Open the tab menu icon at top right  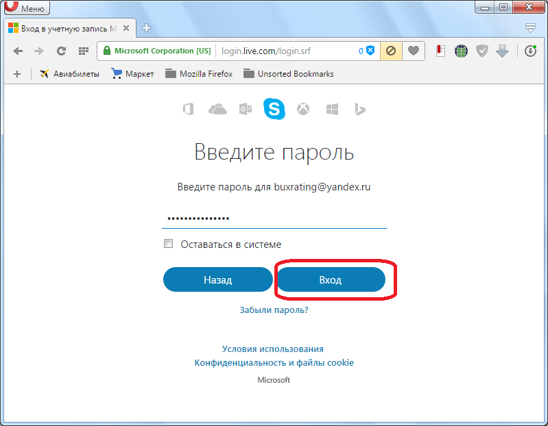click(x=530, y=28)
